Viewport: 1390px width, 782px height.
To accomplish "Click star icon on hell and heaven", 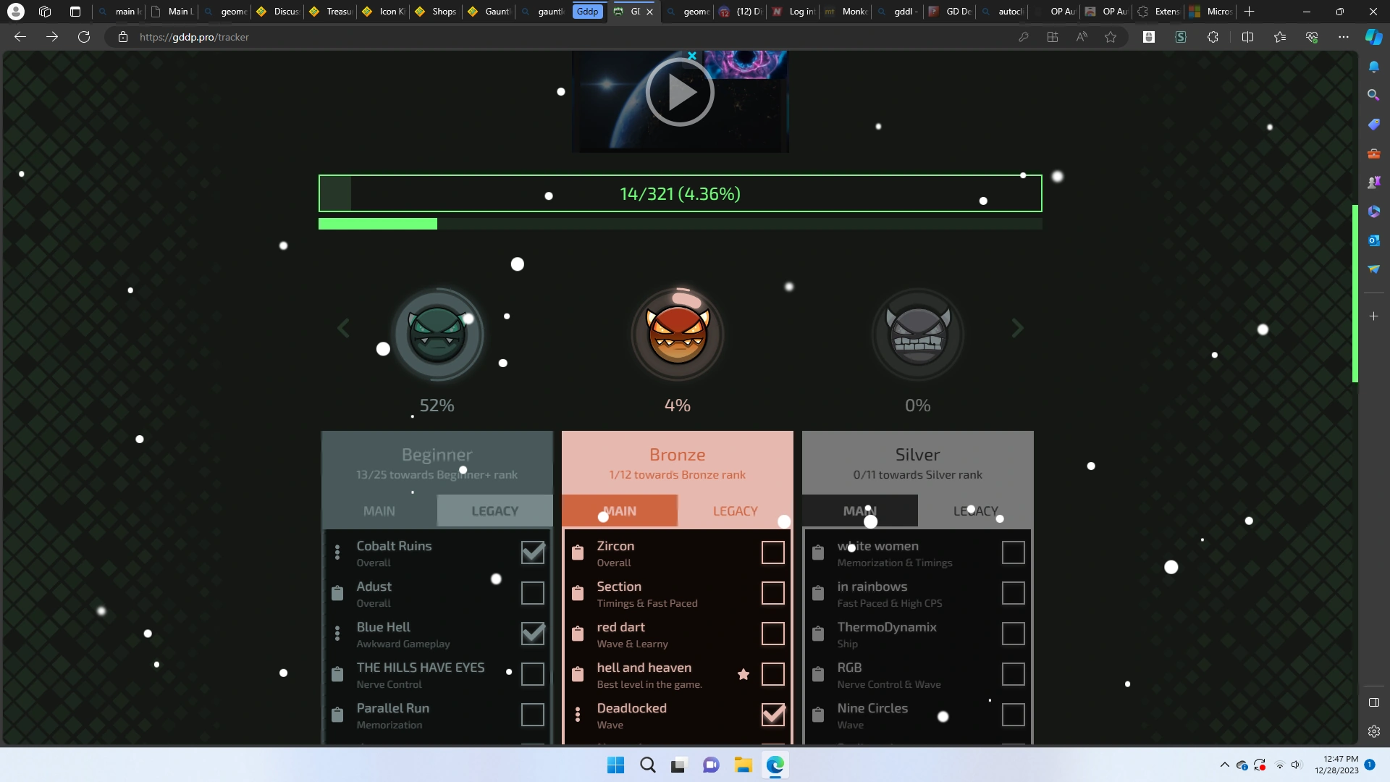I will (743, 674).
